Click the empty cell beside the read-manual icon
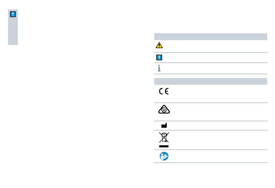Image resolution: width=275 pixels, height=188 pixels. 217,156
